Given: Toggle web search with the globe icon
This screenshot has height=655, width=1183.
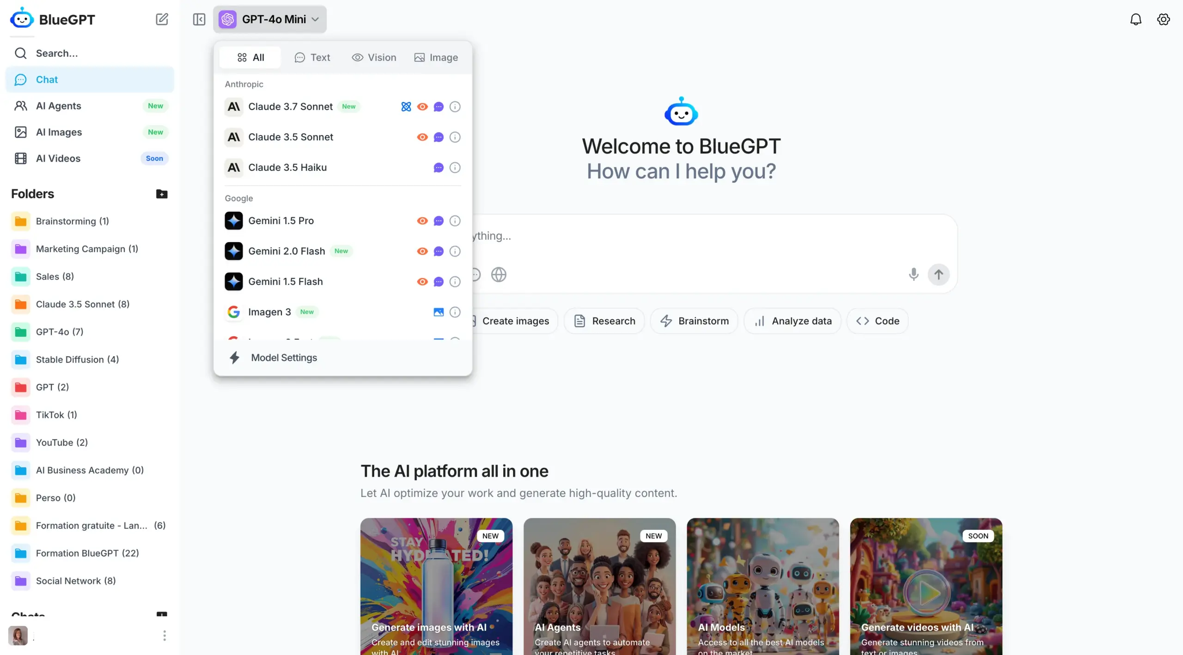Looking at the screenshot, I should click(x=499, y=275).
